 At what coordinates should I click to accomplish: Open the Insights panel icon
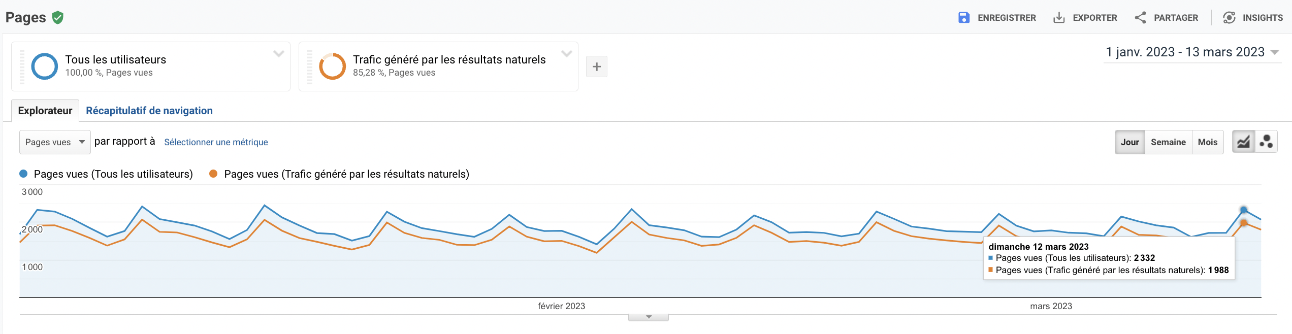point(1229,18)
